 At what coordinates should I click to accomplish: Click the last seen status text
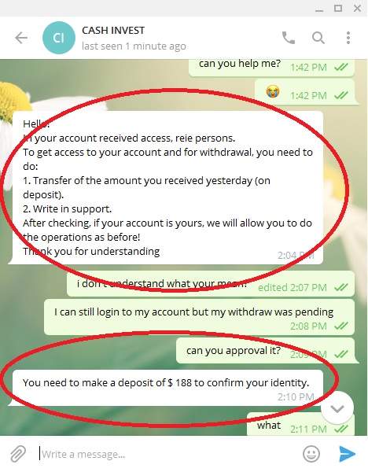tap(134, 46)
